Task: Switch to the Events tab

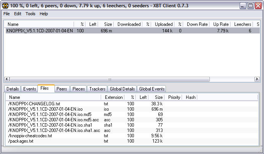Action: pos(30,89)
